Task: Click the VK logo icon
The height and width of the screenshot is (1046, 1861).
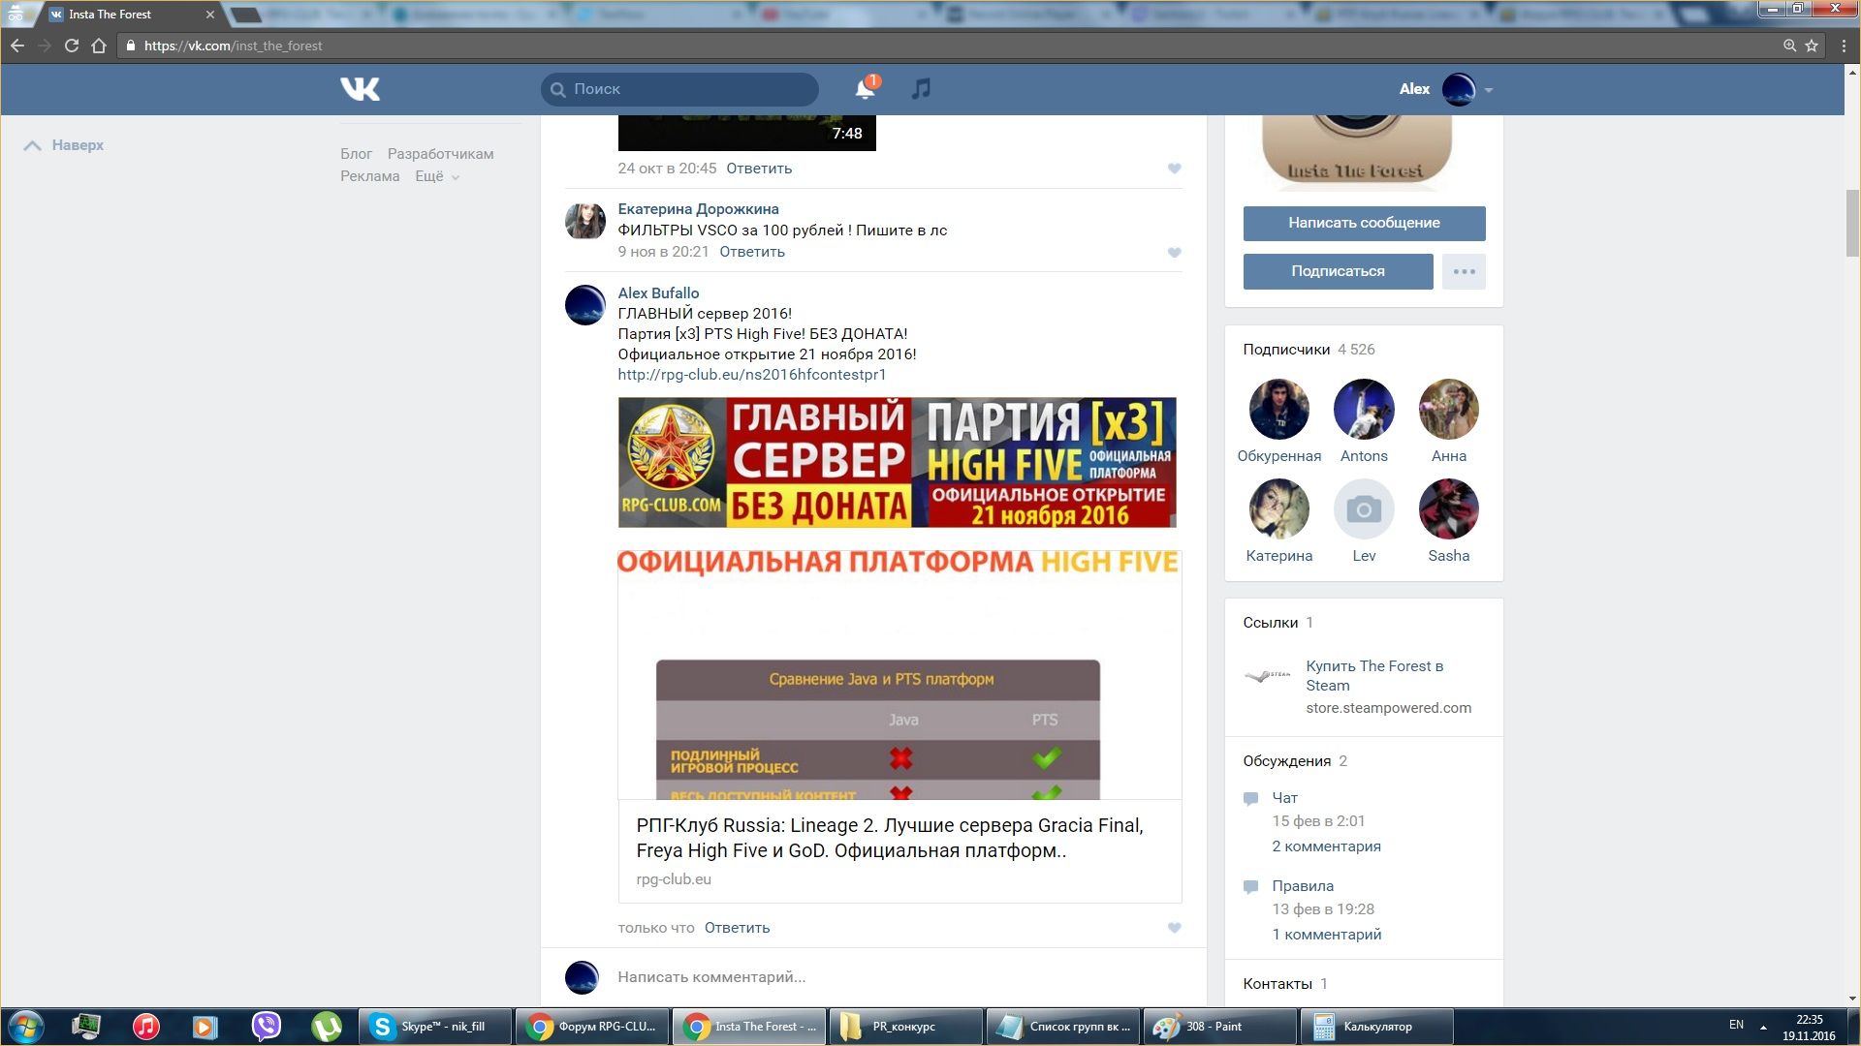Action: tap(360, 89)
